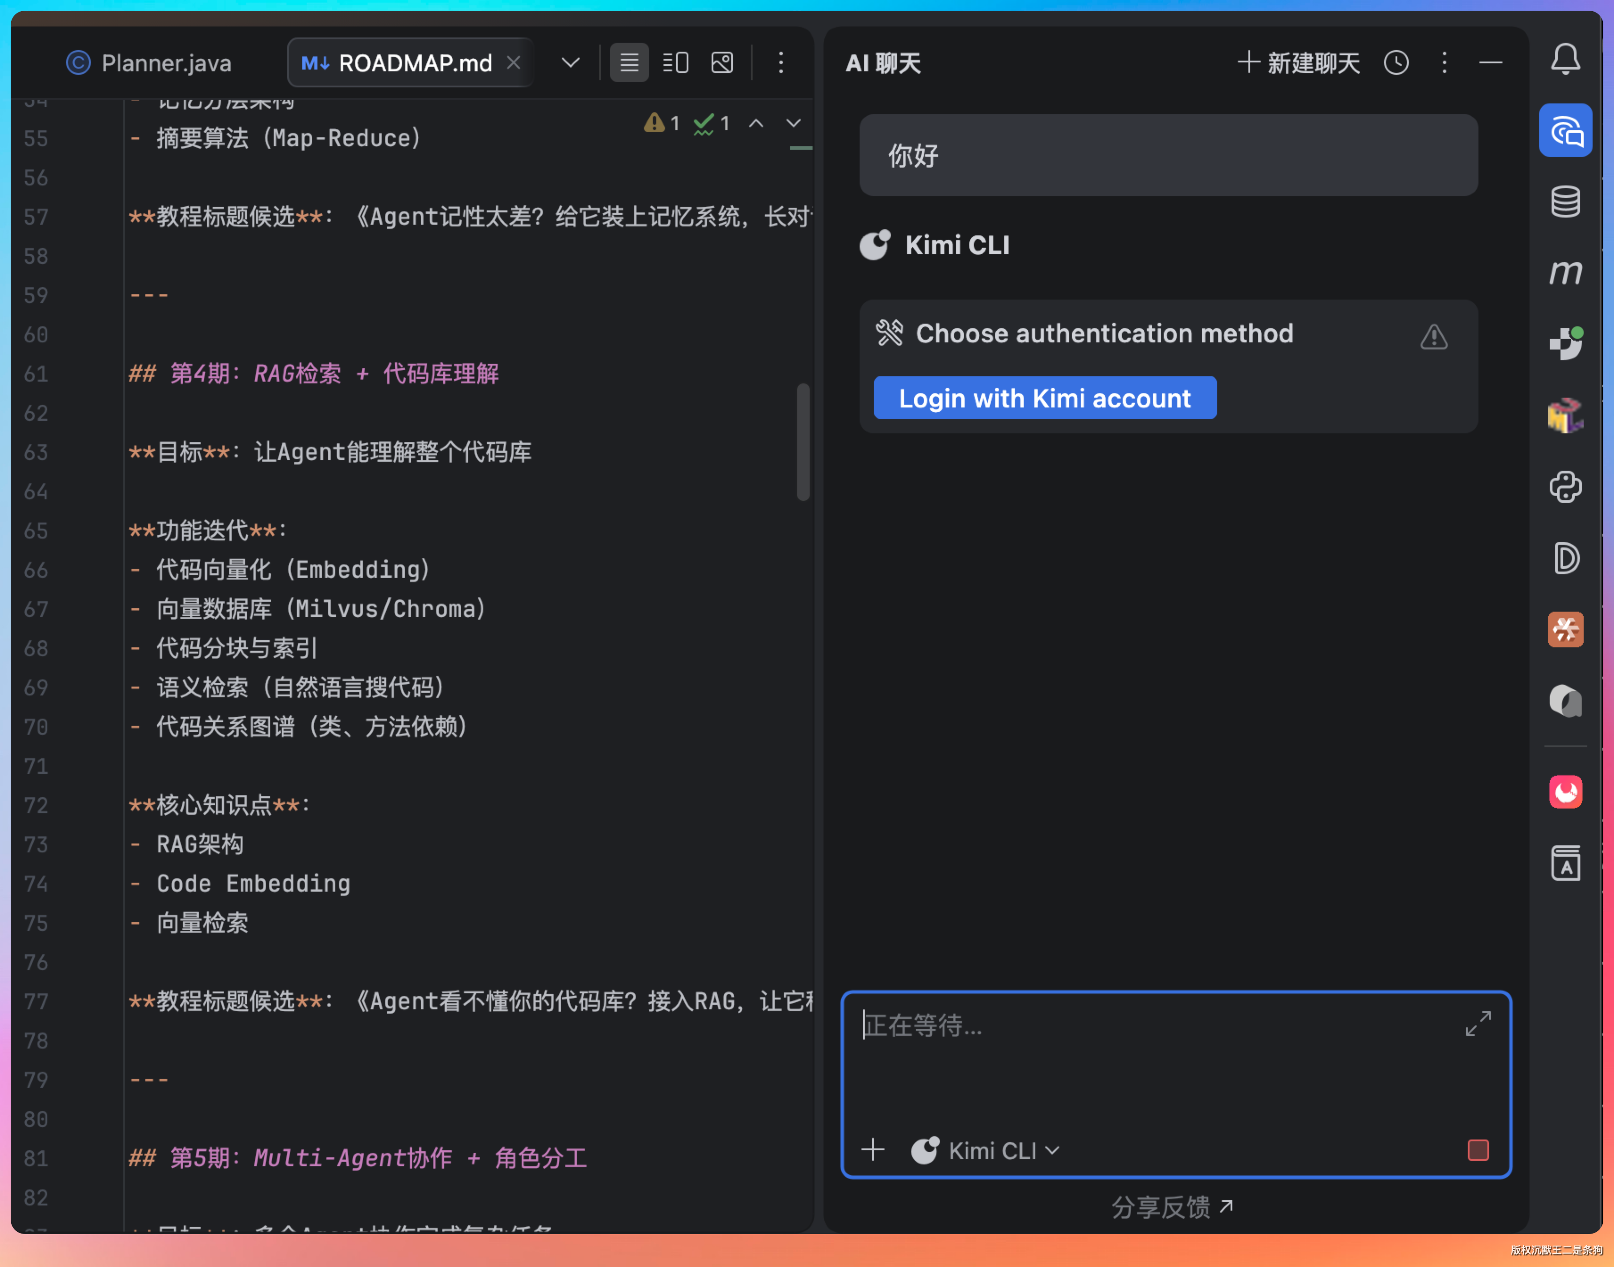Switch to editor-only view mode
Viewport: 1614px width, 1267px height.
pos(629,63)
